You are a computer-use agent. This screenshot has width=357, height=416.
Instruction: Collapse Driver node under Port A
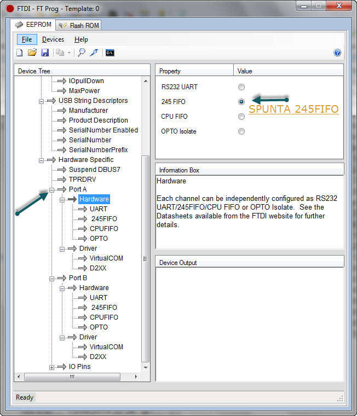coord(62,249)
